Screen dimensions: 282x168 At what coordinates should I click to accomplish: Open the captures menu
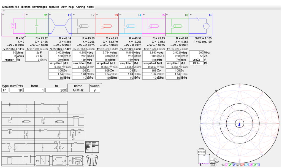click(x=54, y=7)
